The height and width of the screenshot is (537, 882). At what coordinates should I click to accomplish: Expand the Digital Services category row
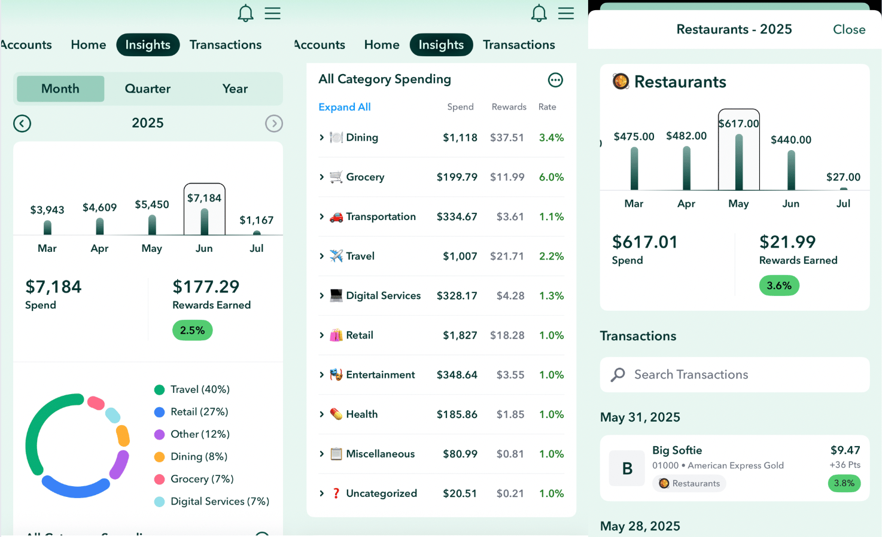(x=321, y=295)
